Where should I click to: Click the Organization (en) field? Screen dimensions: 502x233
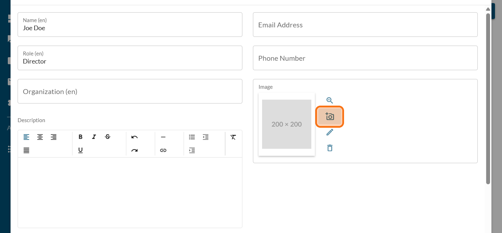click(130, 91)
